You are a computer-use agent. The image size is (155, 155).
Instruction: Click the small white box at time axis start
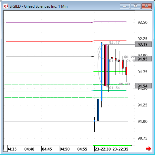pyautogui.click(x=5, y=149)
